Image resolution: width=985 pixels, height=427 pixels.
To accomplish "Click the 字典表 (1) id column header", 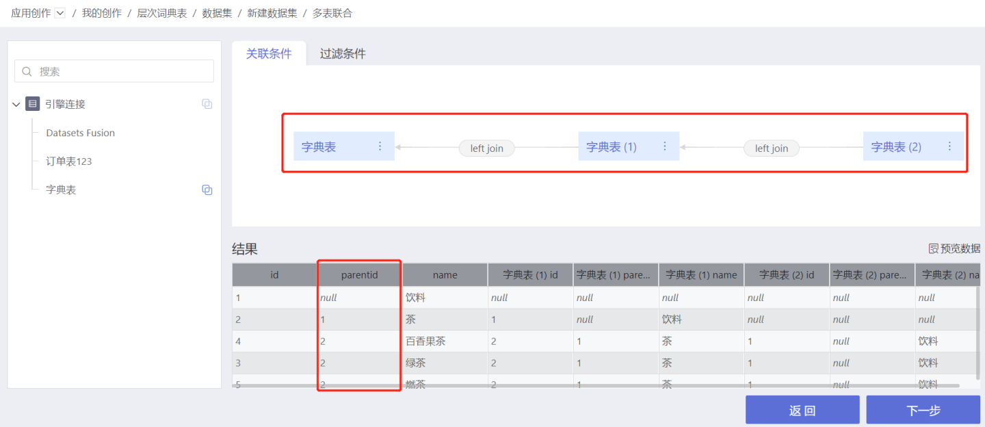I will click(x=530, y=274).
